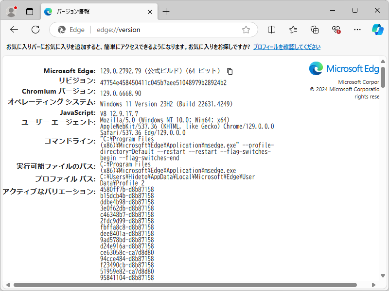389x291 pixels.
Task: Reload the version page
Action: (35, 30)
